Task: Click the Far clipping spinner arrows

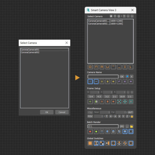Action: [125, 112]
